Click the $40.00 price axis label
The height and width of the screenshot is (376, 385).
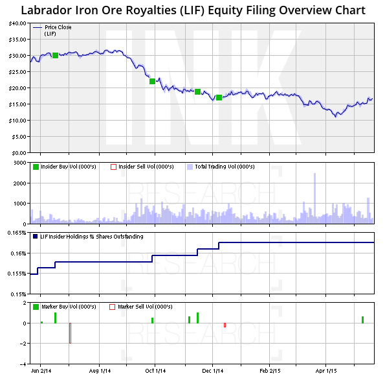(x=17, y=23)
